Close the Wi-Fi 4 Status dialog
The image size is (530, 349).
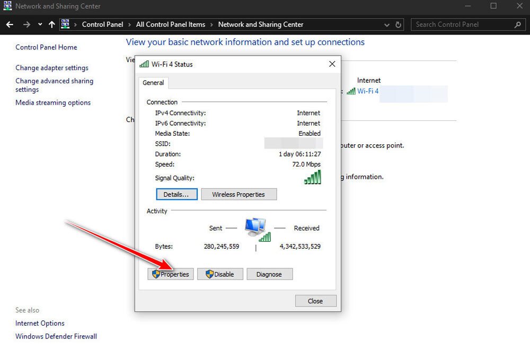pos(316,301)
